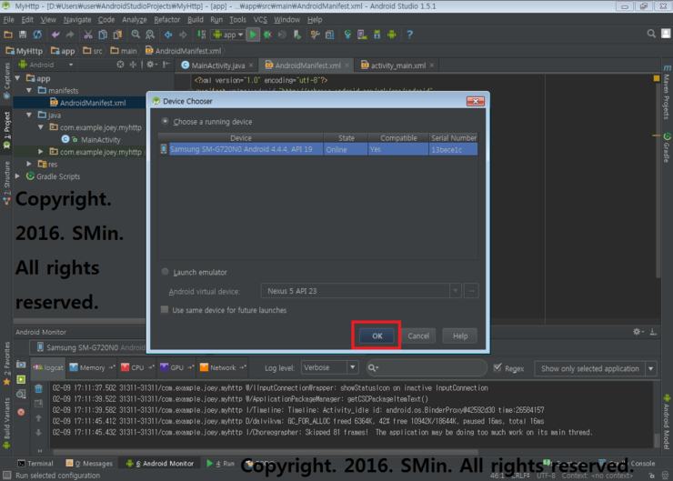Click the Project Structure toolbar icon

329,35
